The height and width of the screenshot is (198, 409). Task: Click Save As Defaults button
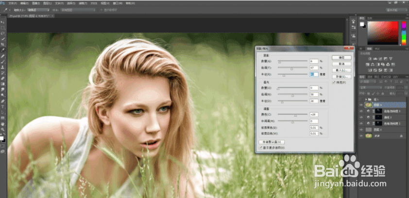tap(272, 142)
